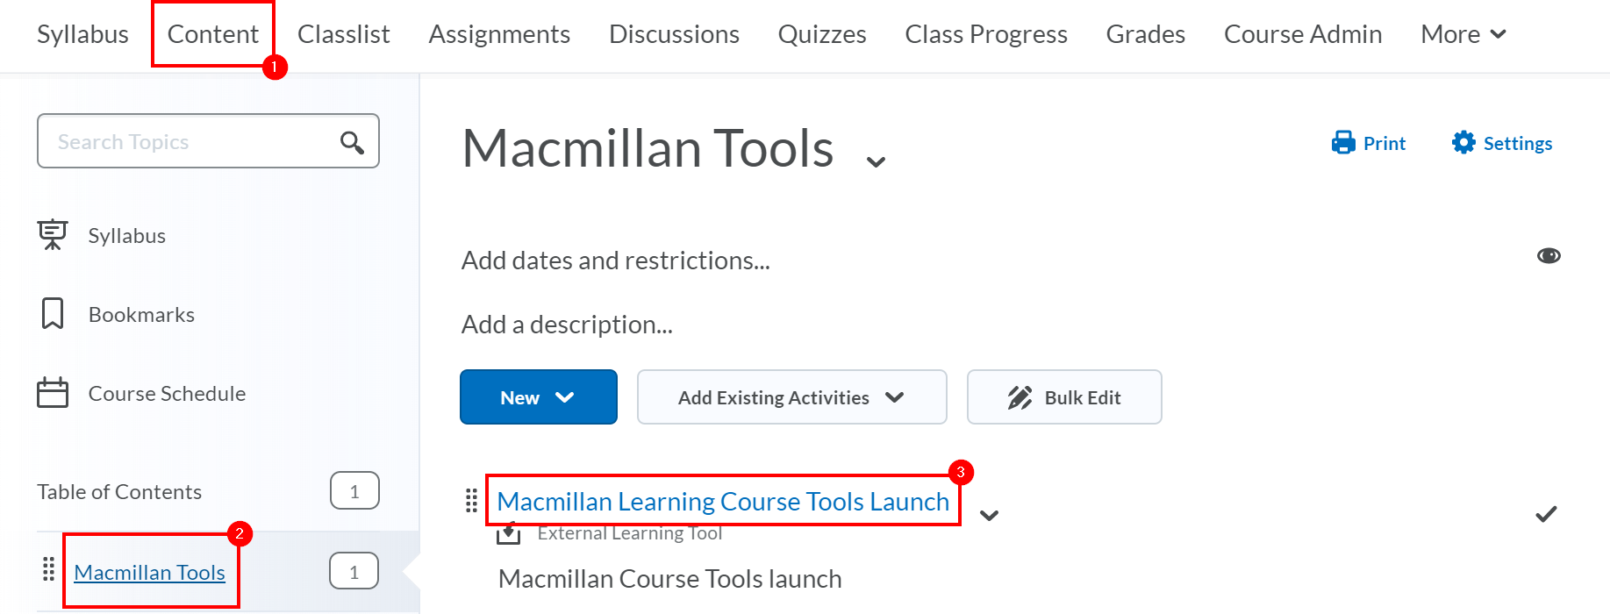Open the Print icon
The width and height of the screenshot is (1610, 614).
click(x=1342, y=142)
